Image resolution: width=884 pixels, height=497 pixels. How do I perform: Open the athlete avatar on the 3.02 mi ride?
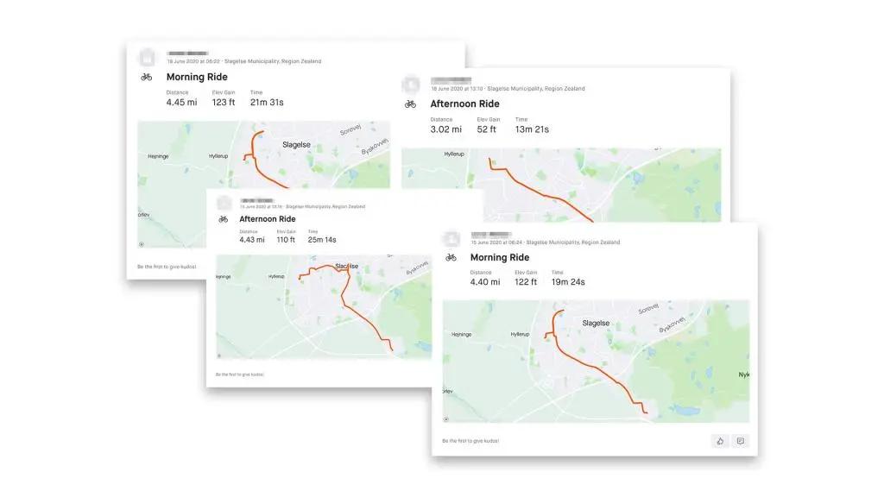coord(411,84)
